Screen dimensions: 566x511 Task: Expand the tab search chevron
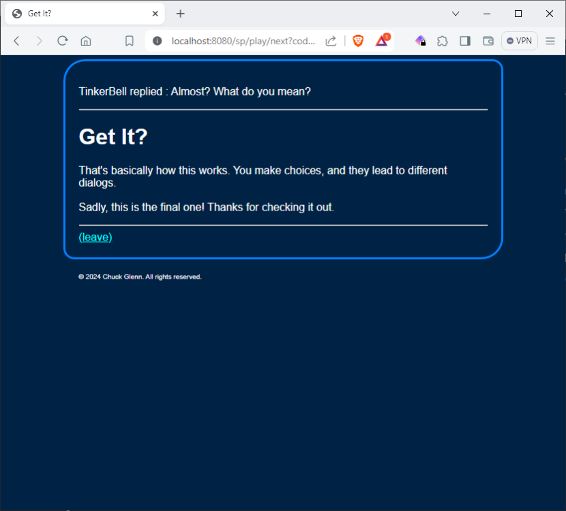(456, 14)
